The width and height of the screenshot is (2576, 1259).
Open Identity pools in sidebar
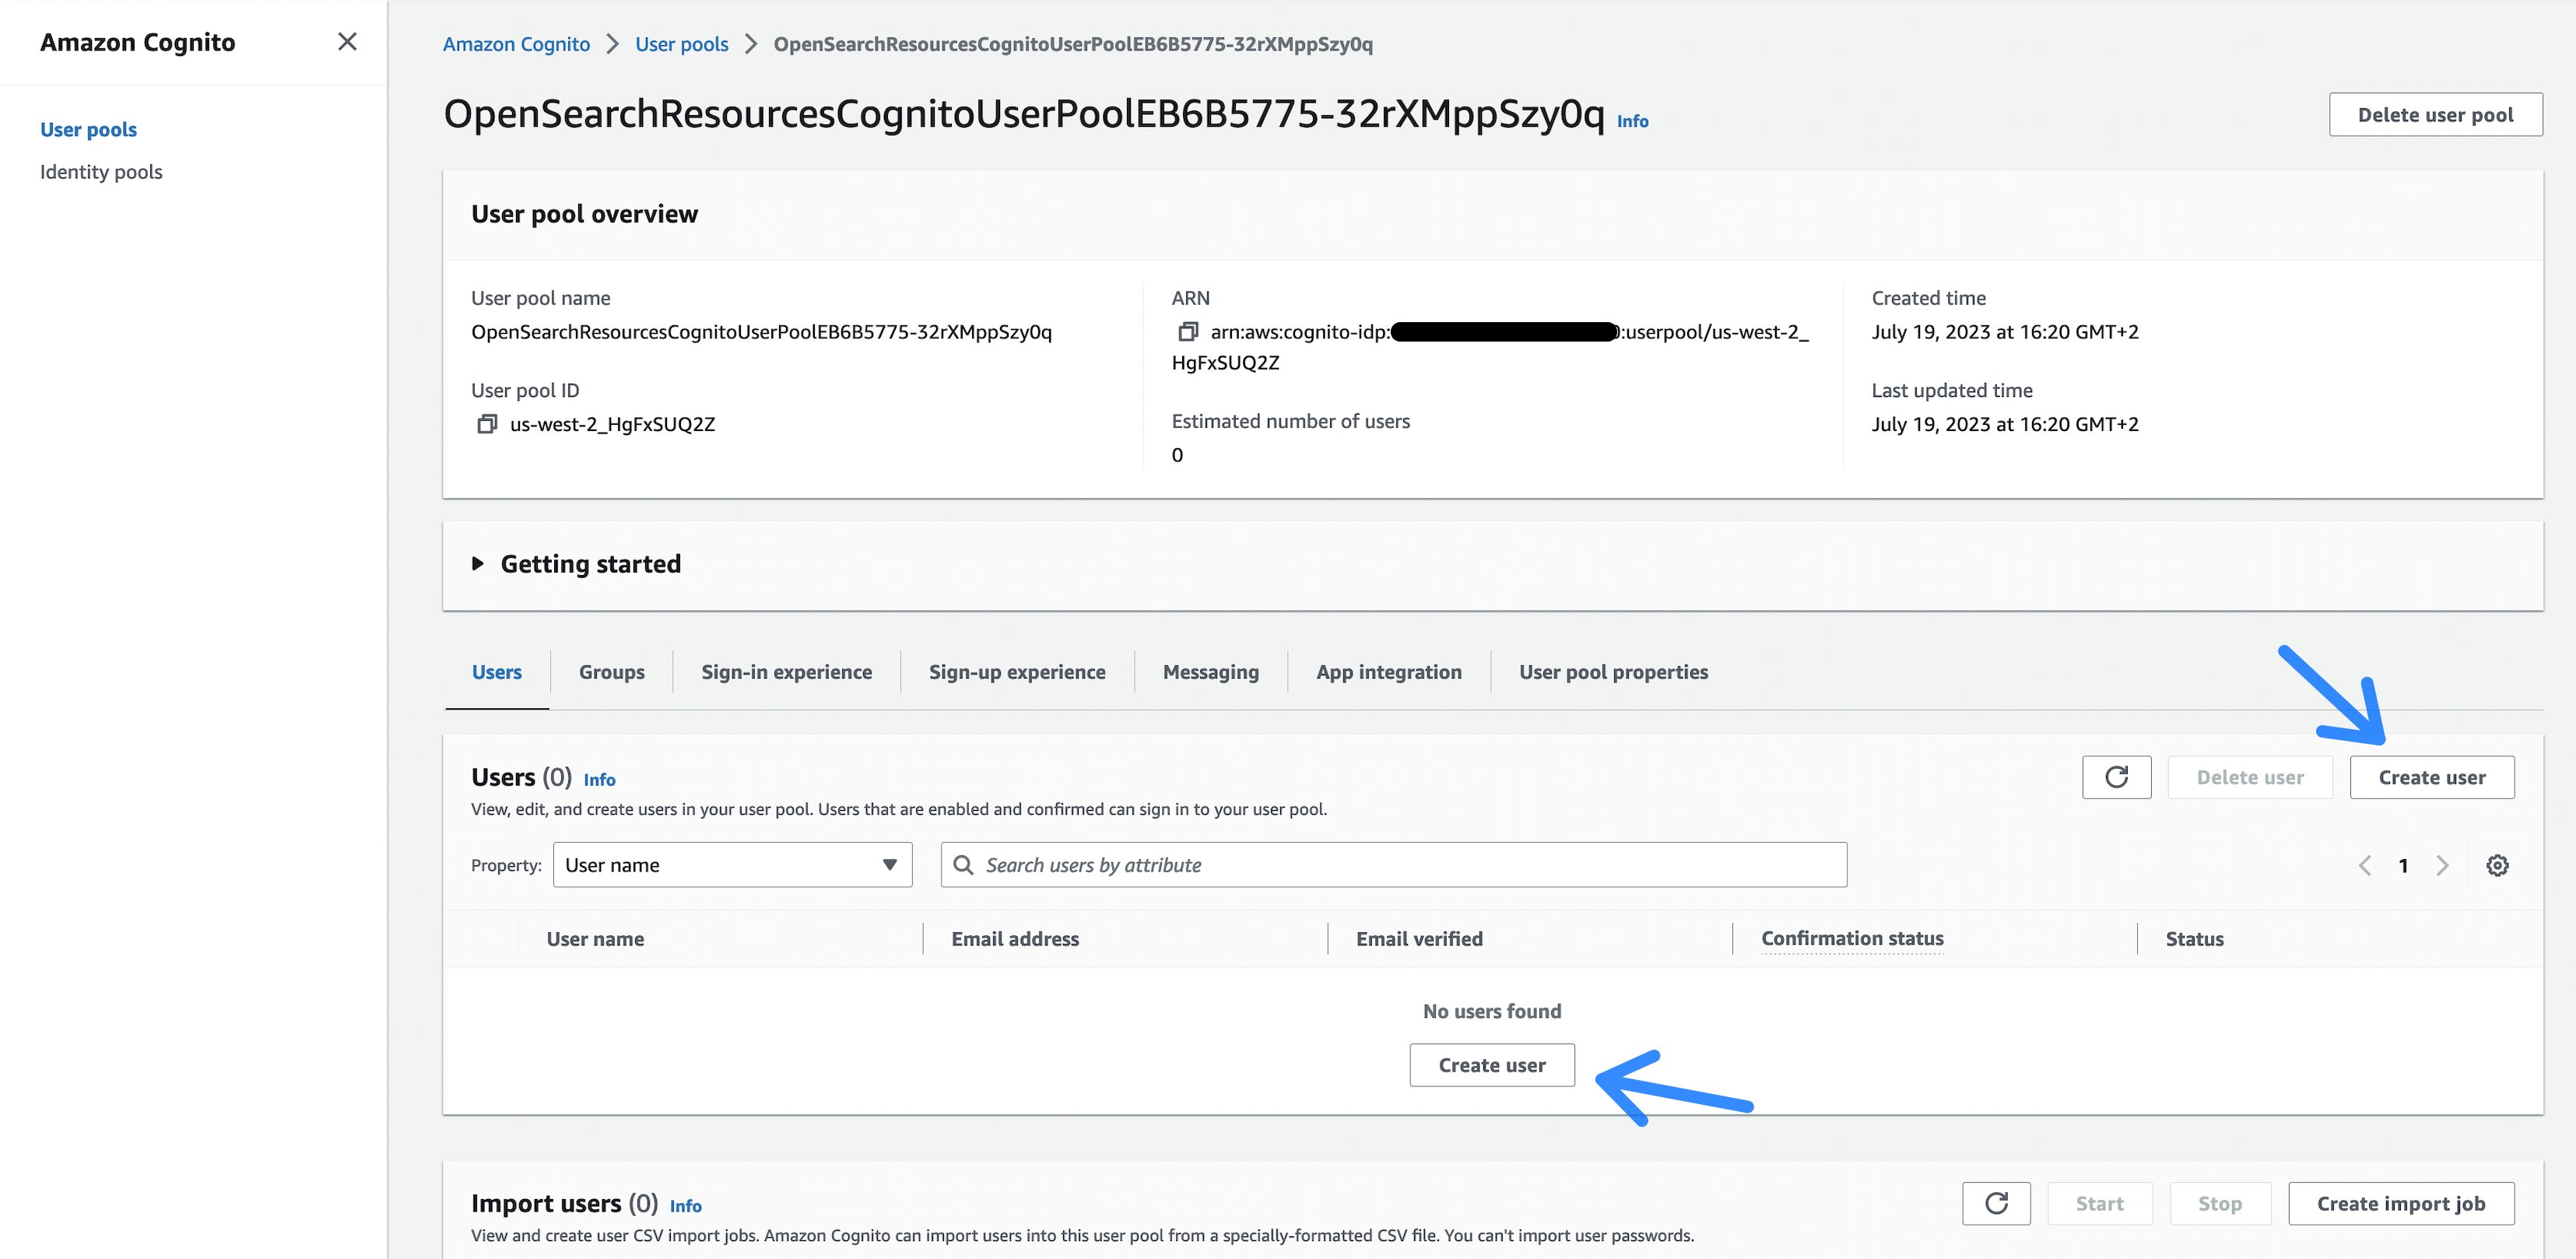coord(101,172)
